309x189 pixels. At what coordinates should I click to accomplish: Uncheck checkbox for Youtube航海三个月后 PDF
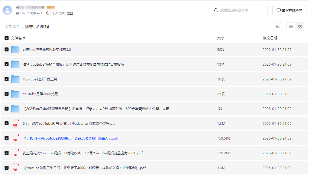point(7,168)
